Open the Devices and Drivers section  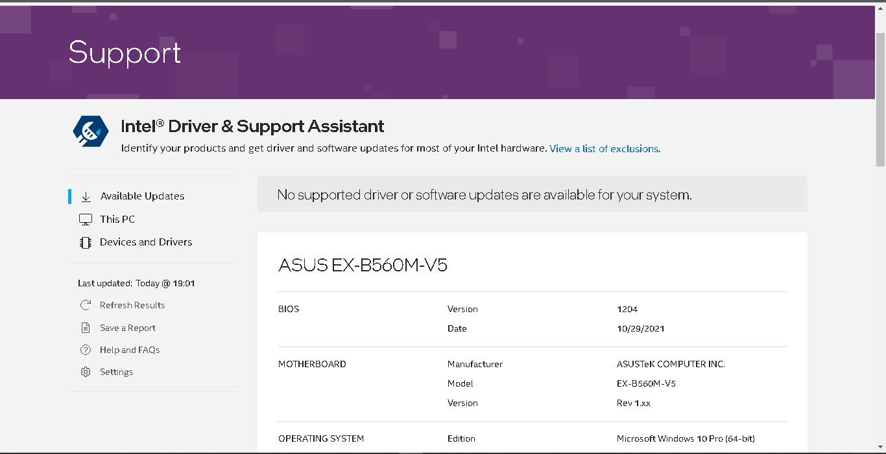(145, 242)
